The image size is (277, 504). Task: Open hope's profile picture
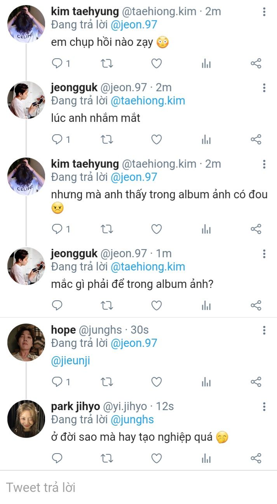[x=26, y=343]
